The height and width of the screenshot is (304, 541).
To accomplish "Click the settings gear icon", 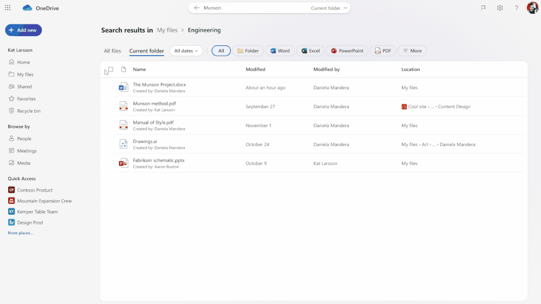I will pyautogui.click(x=500, y=8).
